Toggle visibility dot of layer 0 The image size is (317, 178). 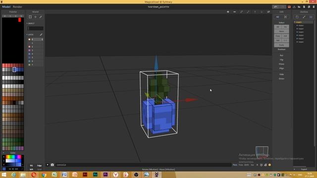pos(29,40)
